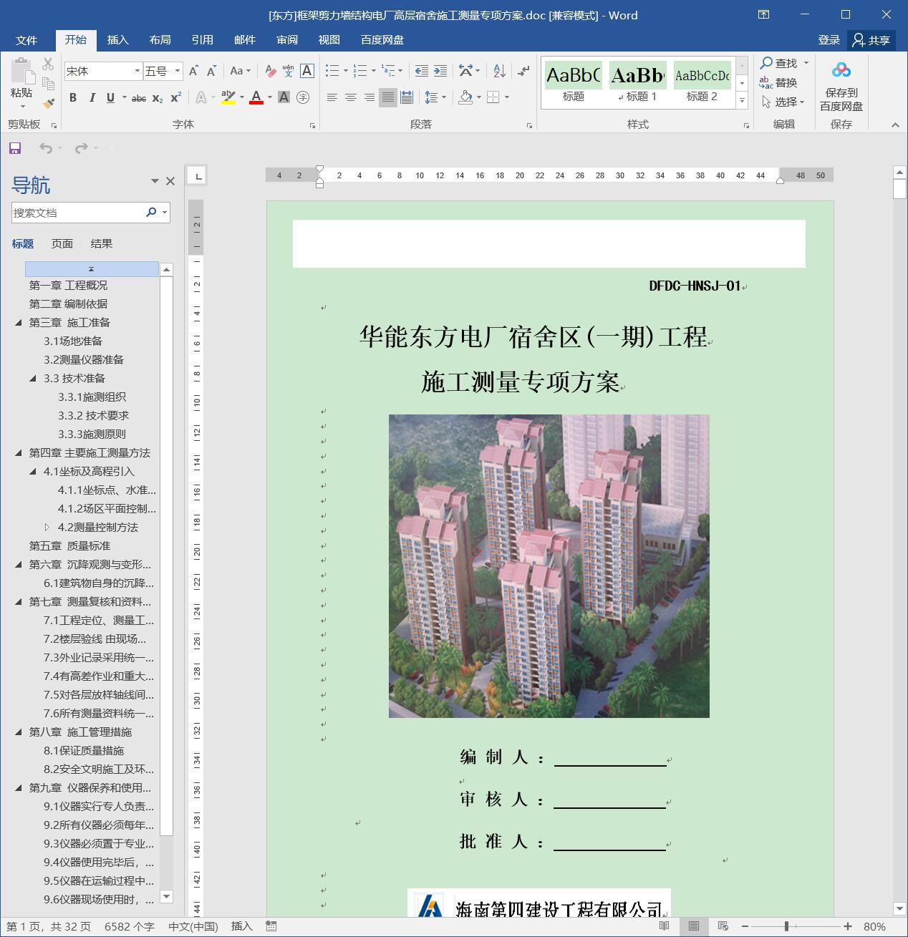Click the yellow text highlight color button
This screenshot has height=937, width=908.
(x=228, y=97)
